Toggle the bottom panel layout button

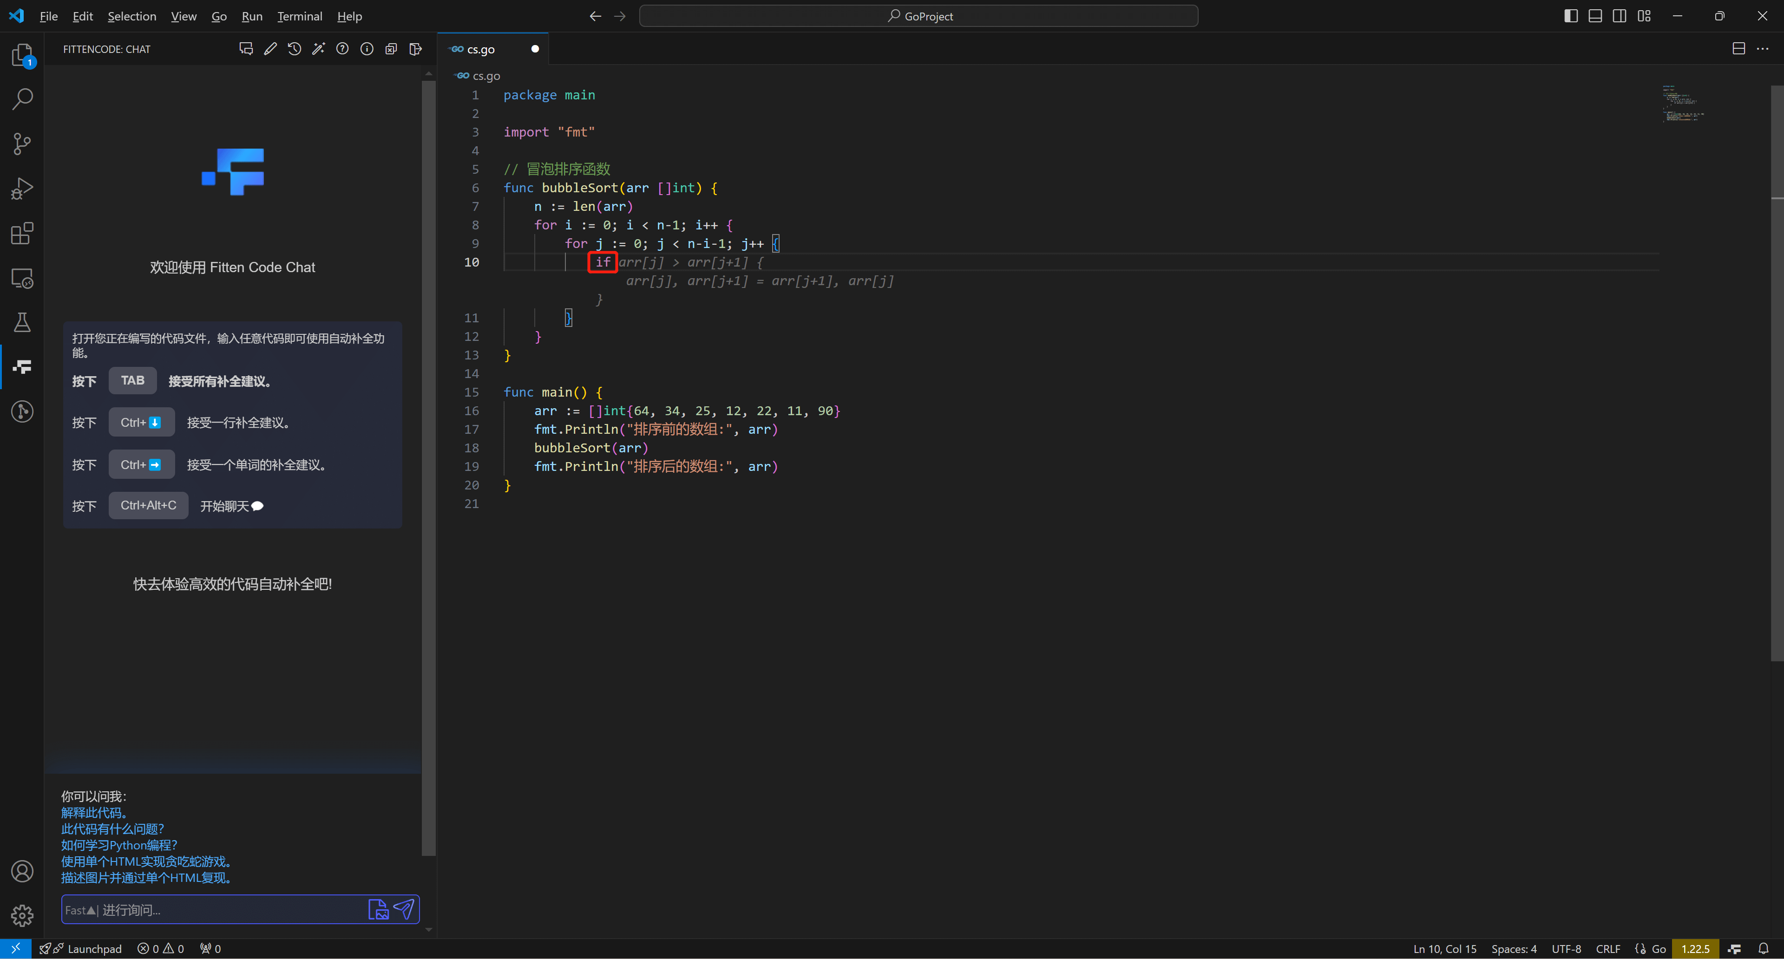[1595, 16]
